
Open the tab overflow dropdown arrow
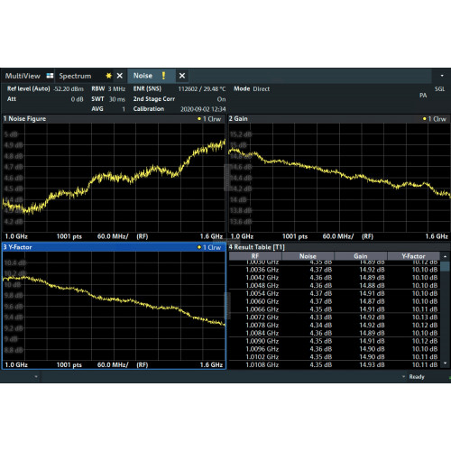[x=442, y=76]
